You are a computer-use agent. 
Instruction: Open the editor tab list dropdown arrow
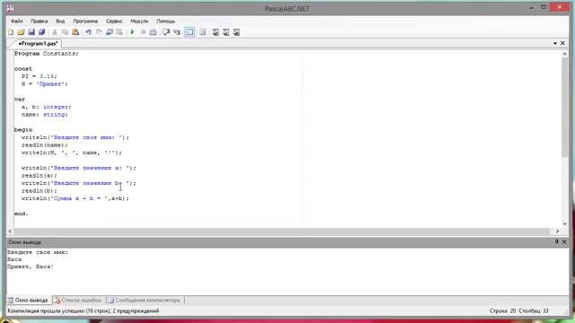(x=555, y=44)
